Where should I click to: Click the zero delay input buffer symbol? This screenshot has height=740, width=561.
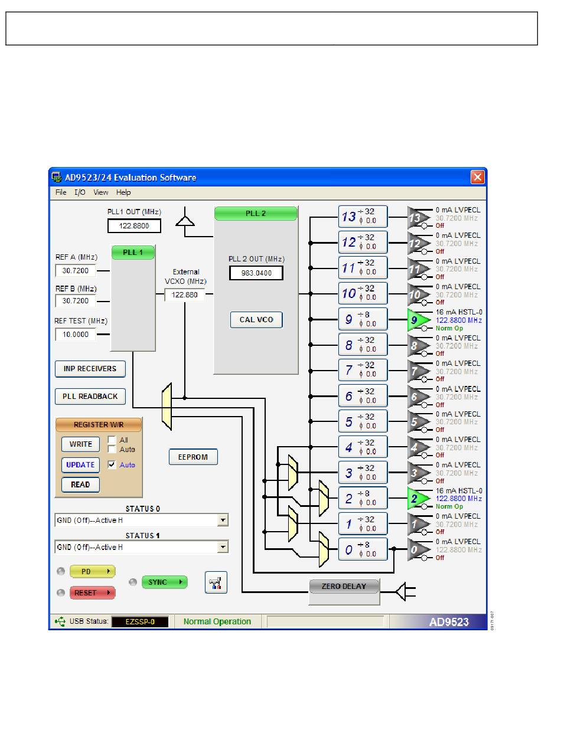click(x=401, y=591)
